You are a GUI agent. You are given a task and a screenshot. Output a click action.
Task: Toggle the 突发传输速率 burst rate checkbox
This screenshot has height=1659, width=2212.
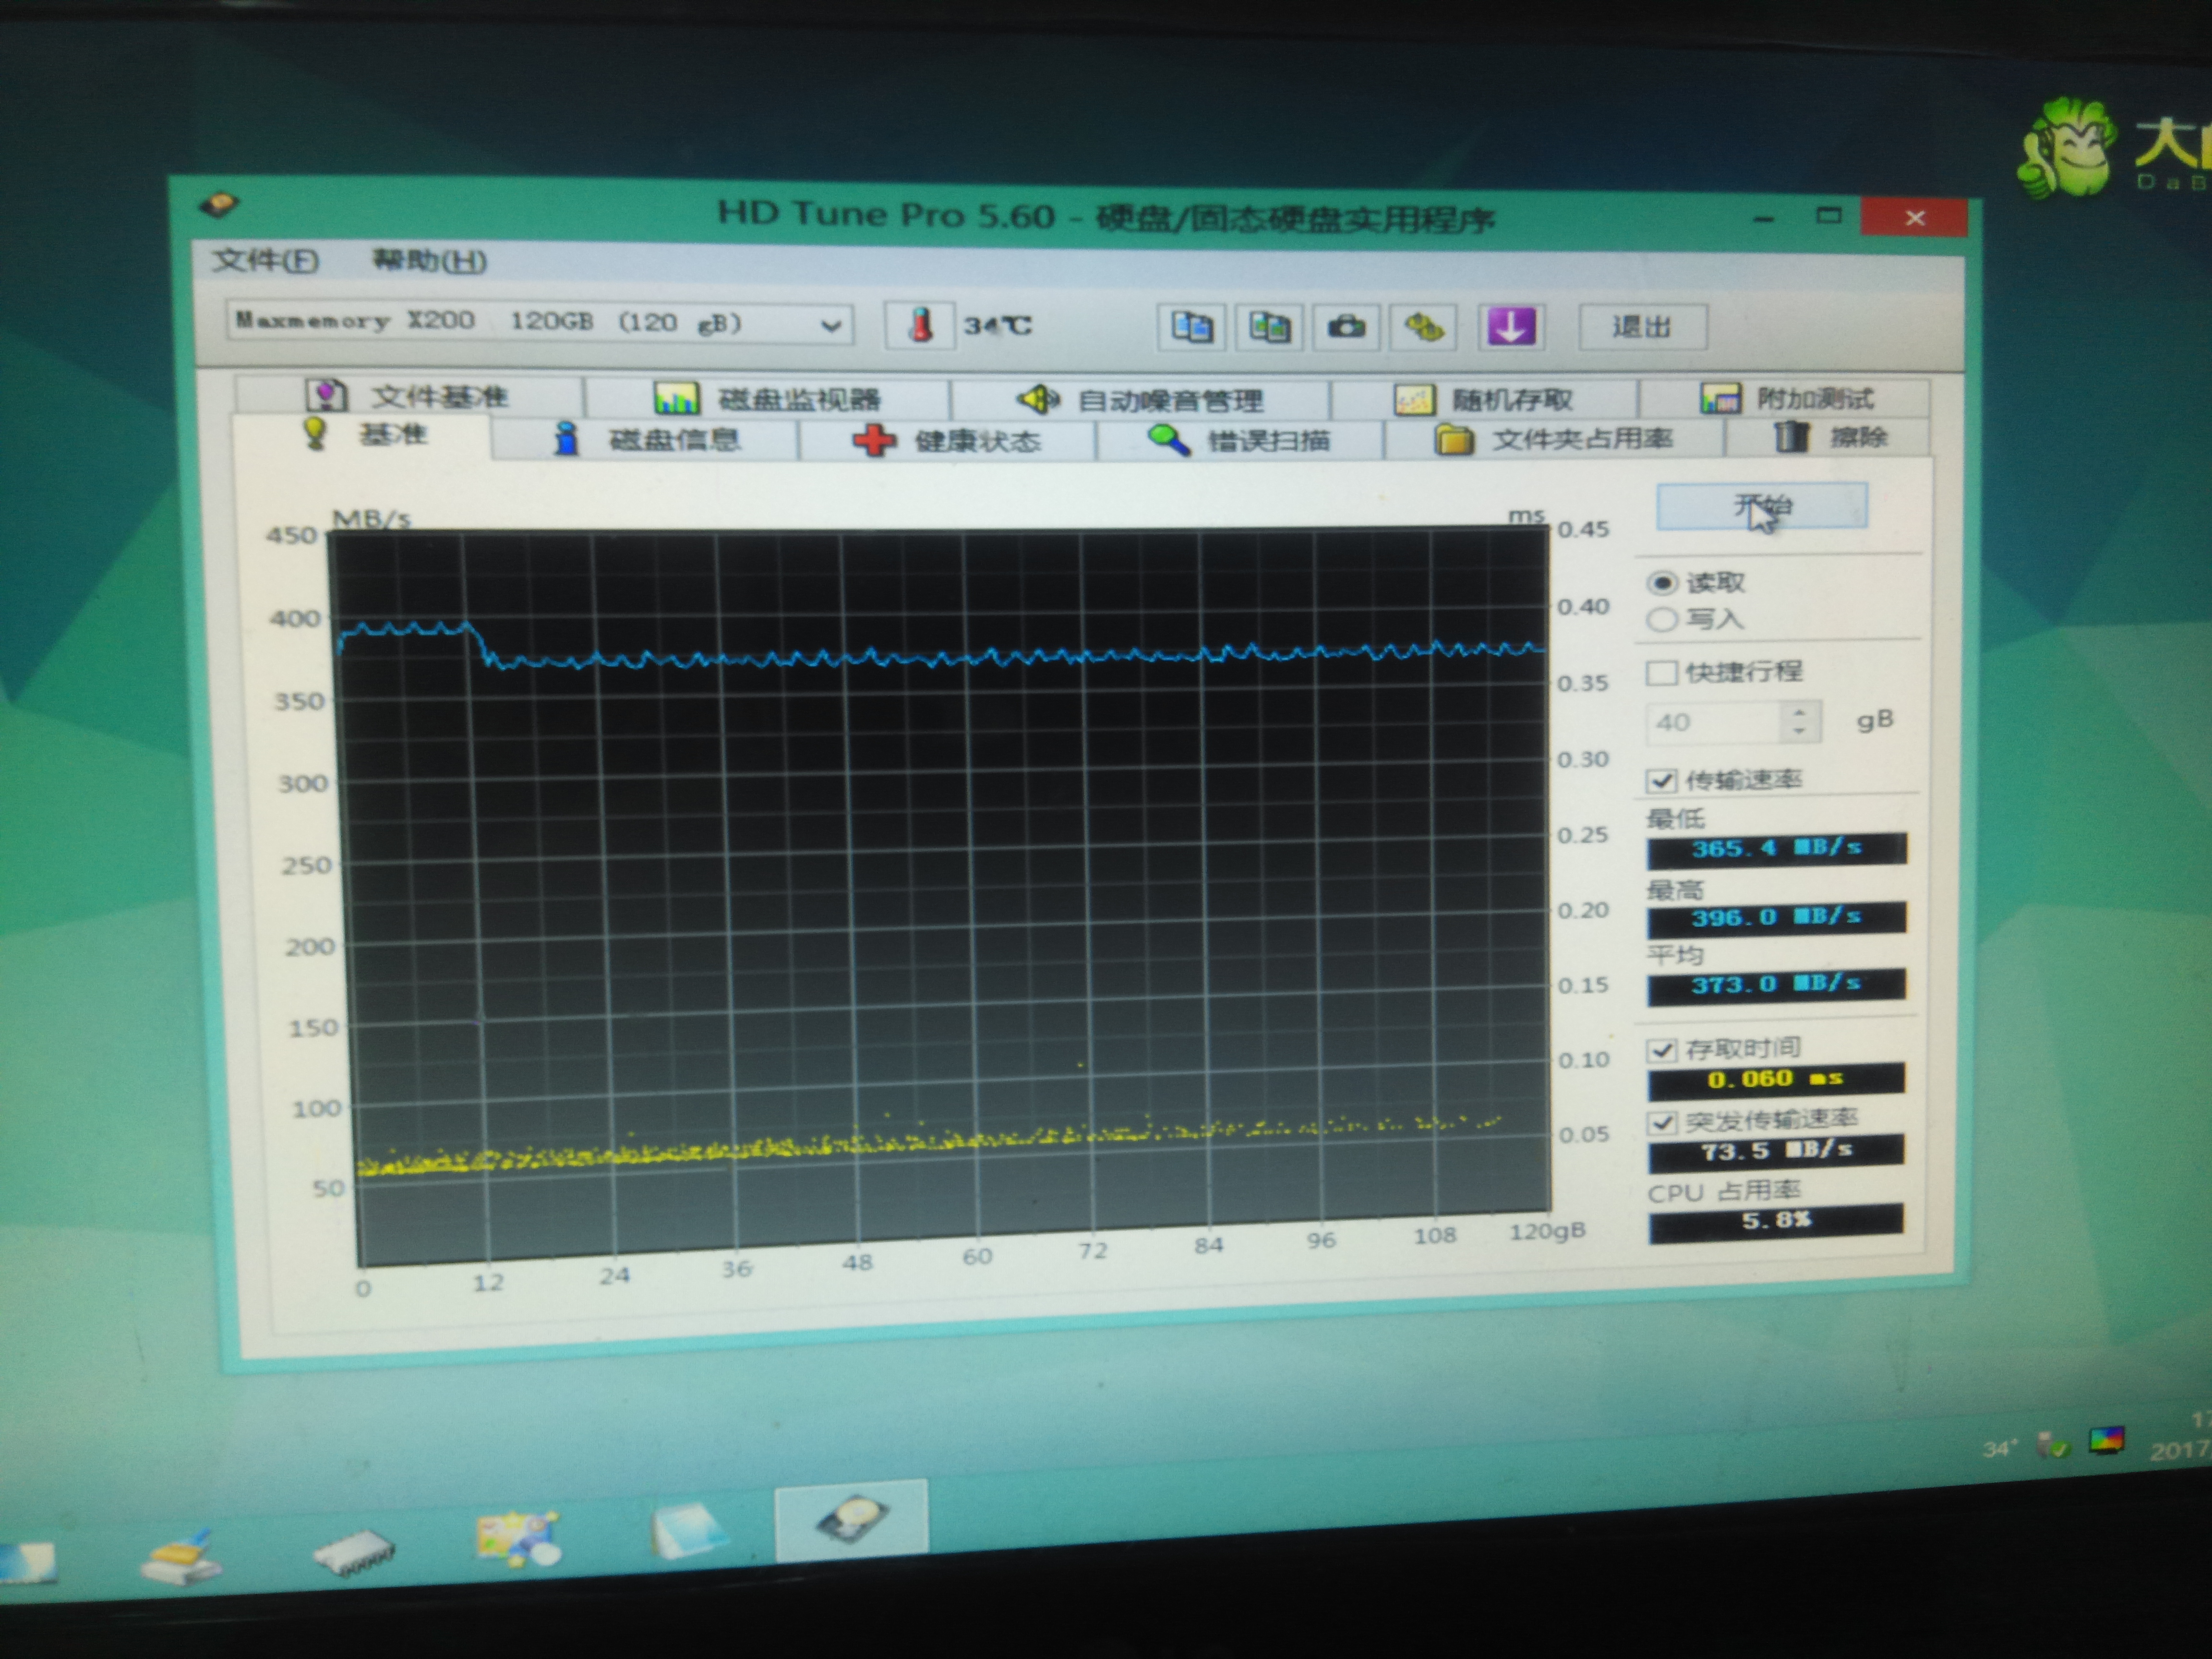point(1662,1122)
